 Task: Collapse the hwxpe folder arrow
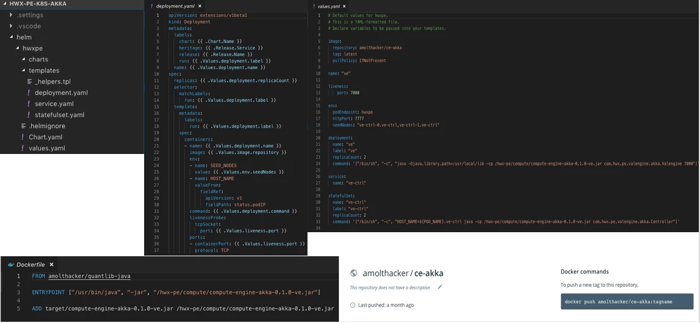(17, 49)
